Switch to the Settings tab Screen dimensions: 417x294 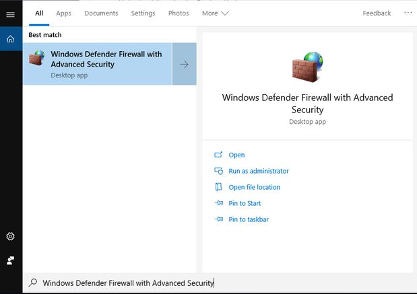(x=143, y=13)
